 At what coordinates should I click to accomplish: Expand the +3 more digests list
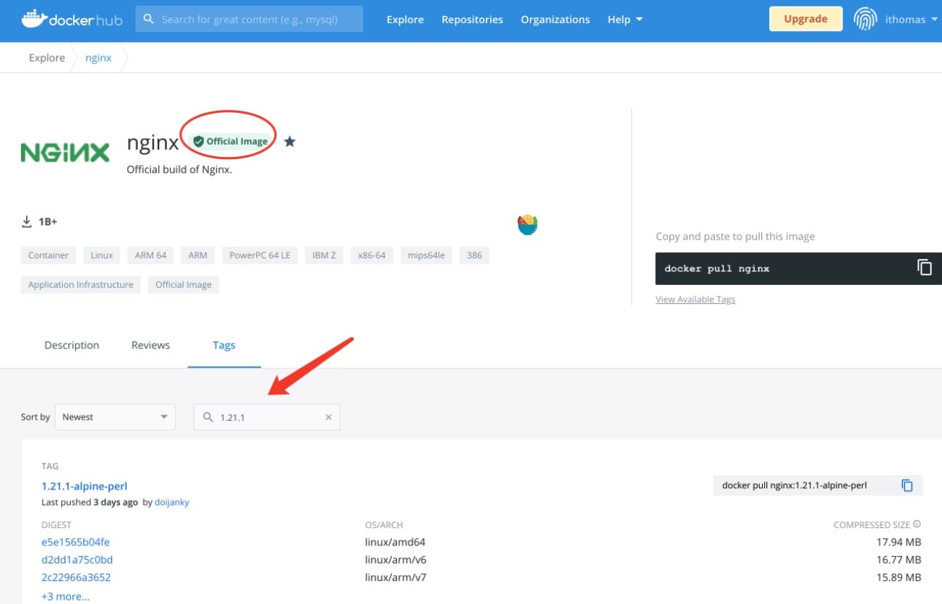click(x=64, y=595)
